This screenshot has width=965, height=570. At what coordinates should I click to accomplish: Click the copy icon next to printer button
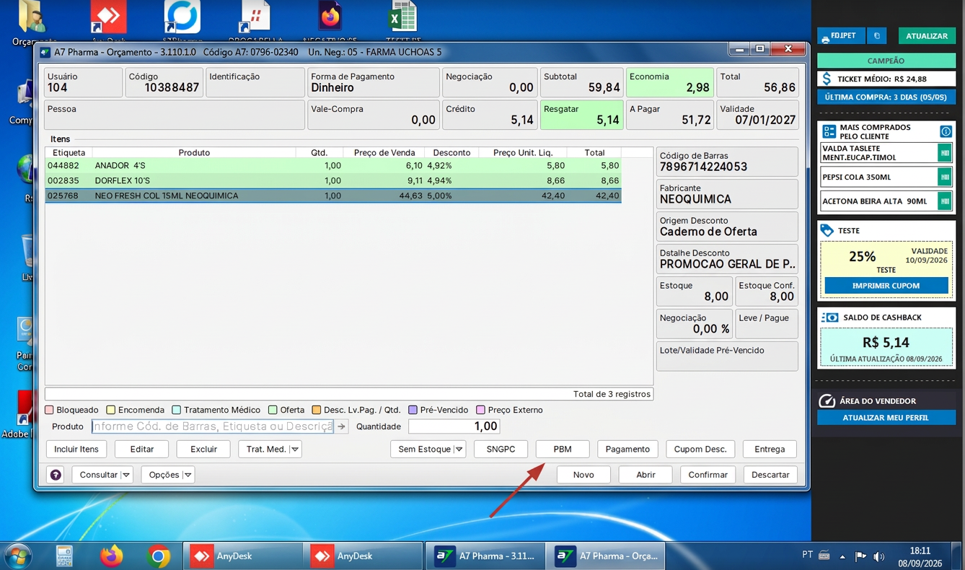pyautogui.click(x=877, y=35)
